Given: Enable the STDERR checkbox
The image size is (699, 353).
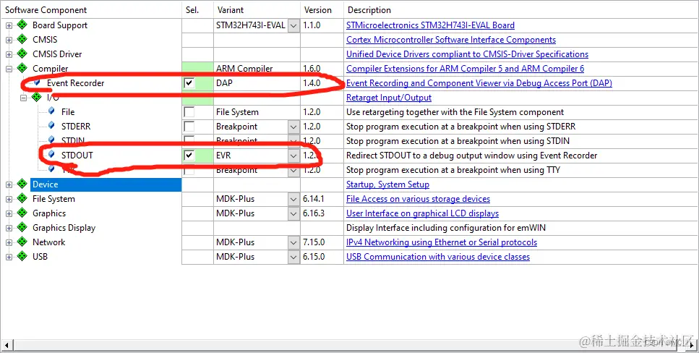Looking at the screenshot, I should coord(189,127).
